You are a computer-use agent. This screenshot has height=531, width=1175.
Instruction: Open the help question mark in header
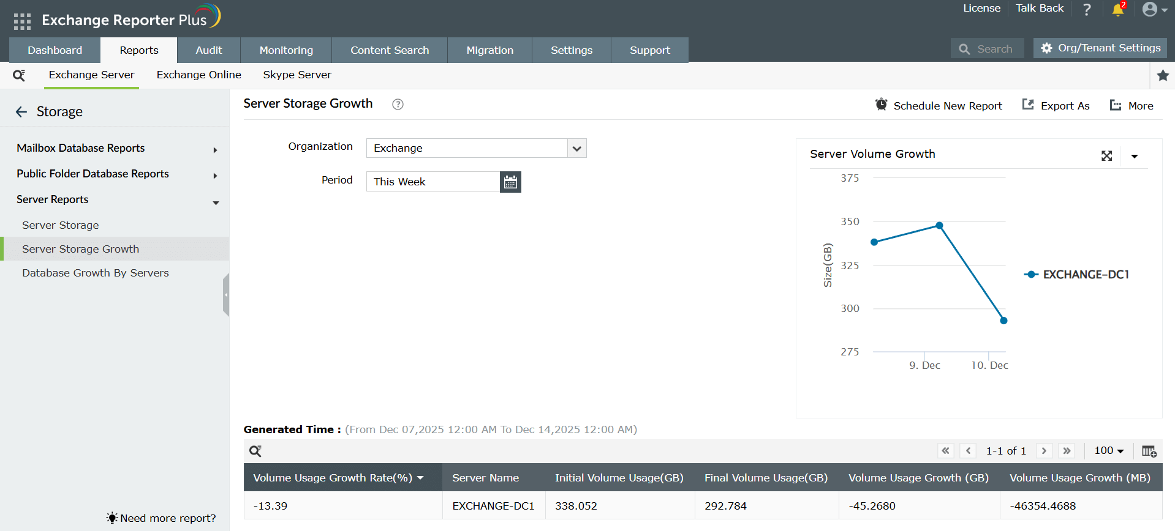[x=1087, y=9]
